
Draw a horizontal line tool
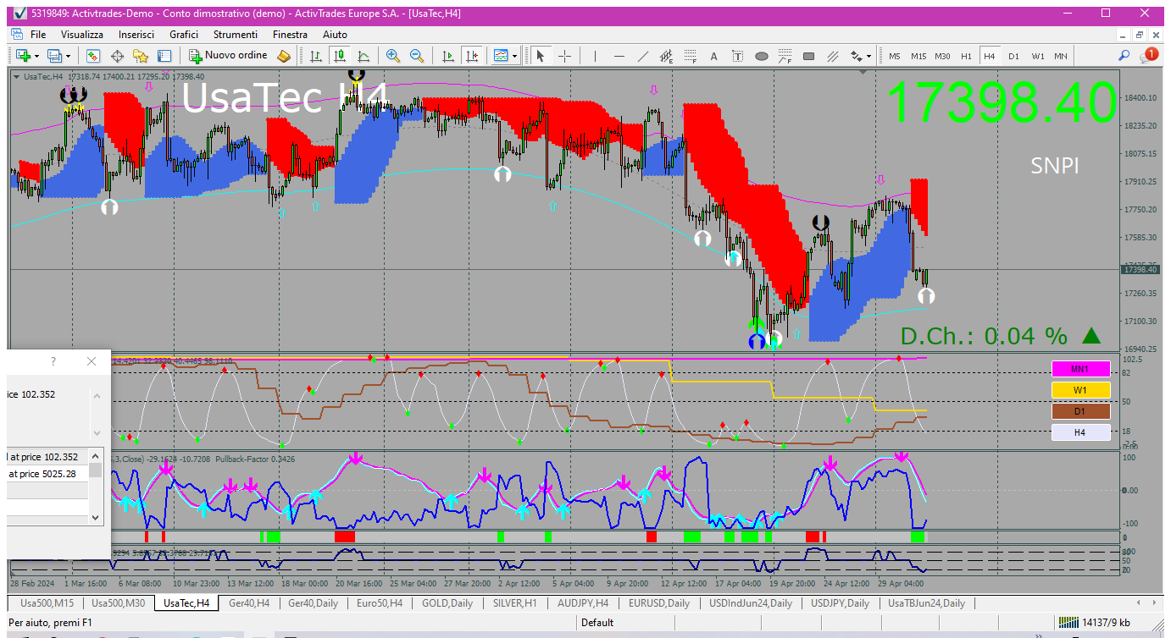click(x=619, y=56)
